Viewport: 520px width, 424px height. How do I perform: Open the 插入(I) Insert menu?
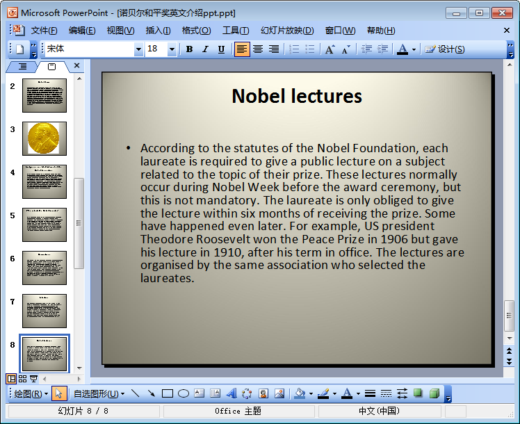pos(158,31)
